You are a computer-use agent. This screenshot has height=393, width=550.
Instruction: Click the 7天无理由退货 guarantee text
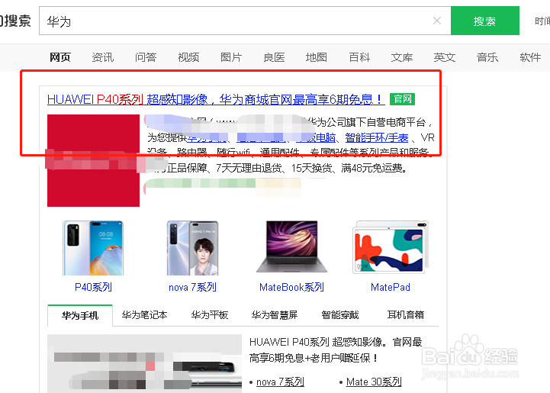coord(249,169)
